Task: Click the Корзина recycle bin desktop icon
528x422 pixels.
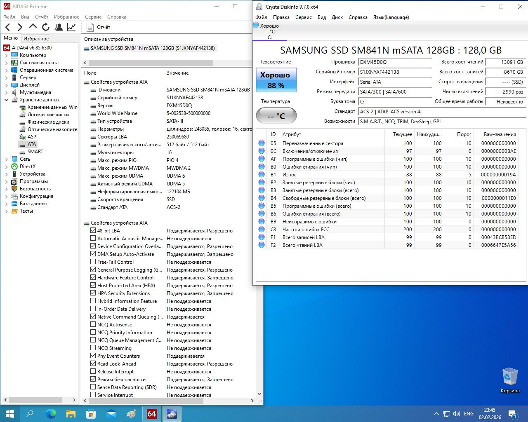Action: (x=510, y=380)
